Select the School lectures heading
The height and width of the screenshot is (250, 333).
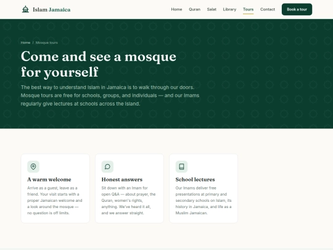tap(195, 180)
